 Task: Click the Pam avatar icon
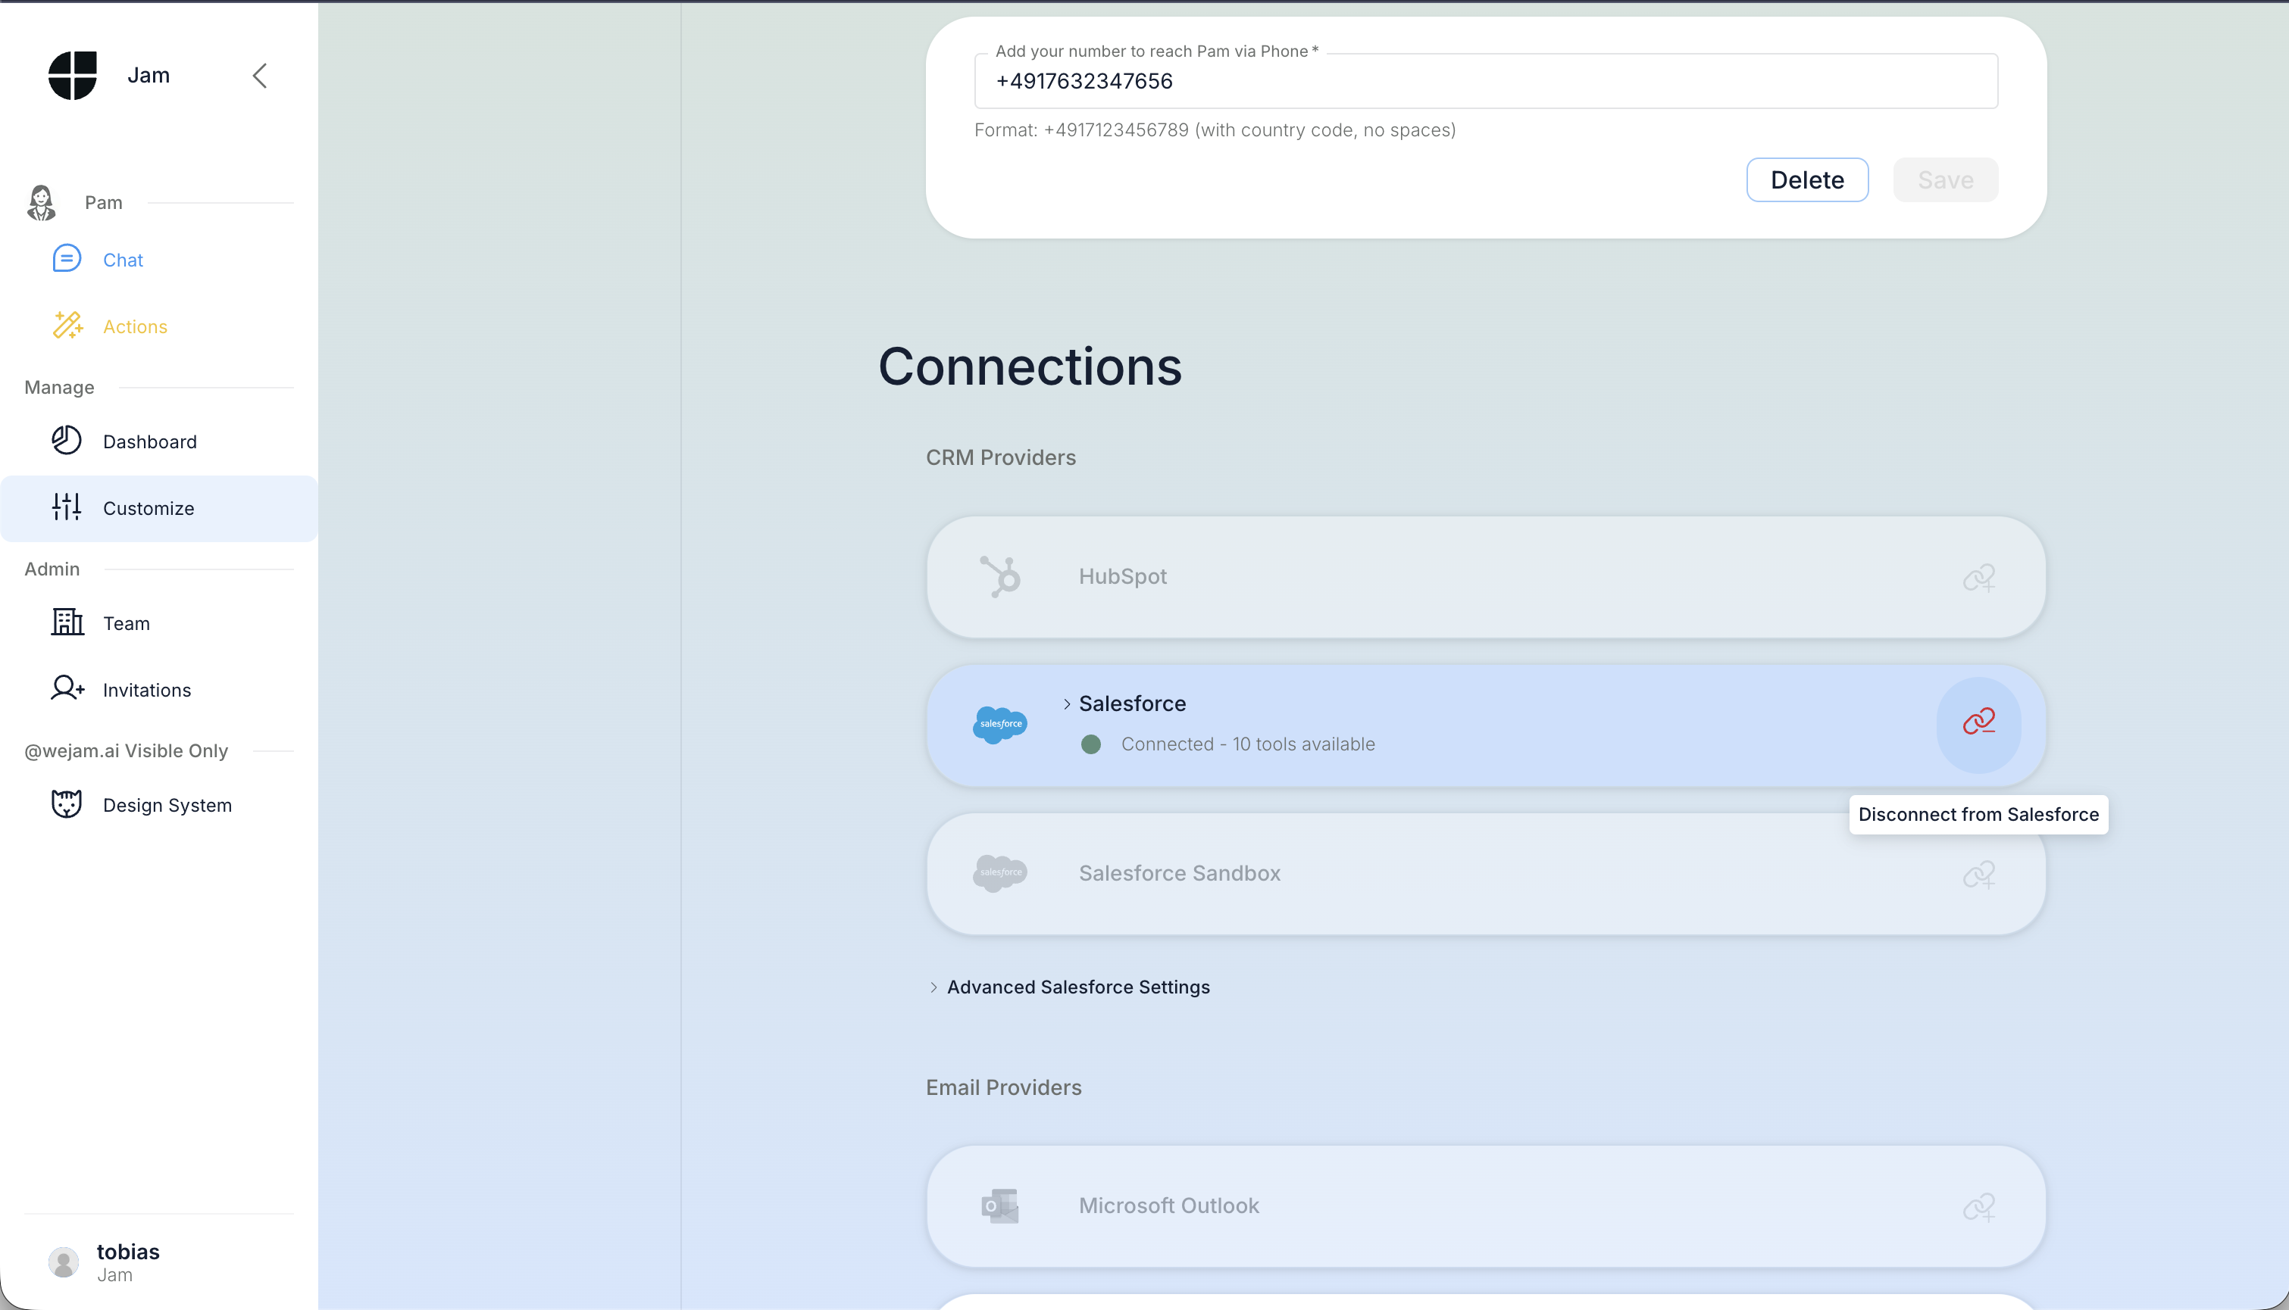point(42,202)
